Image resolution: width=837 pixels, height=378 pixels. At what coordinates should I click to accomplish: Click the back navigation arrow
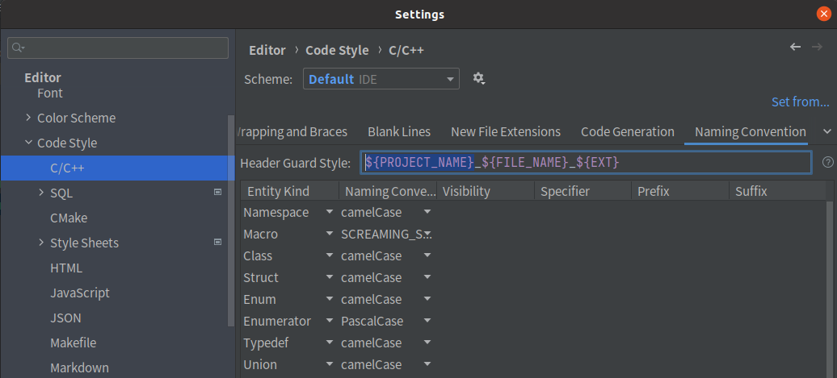pos(795,48)
